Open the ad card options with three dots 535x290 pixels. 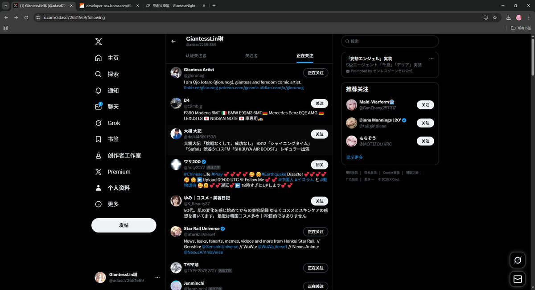coord(431,58)
